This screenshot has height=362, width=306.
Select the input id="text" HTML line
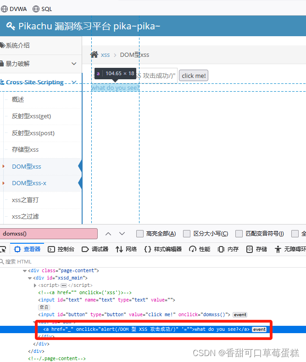[x=106, y=300]
